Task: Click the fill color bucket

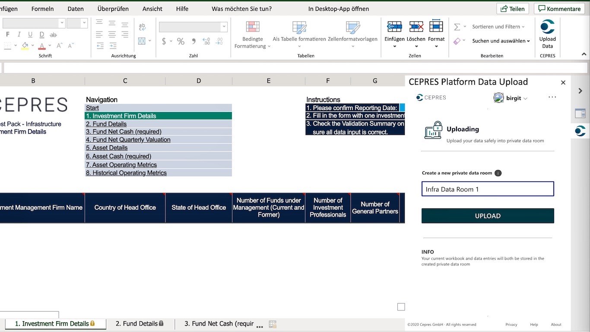Action: click(25, 45)
